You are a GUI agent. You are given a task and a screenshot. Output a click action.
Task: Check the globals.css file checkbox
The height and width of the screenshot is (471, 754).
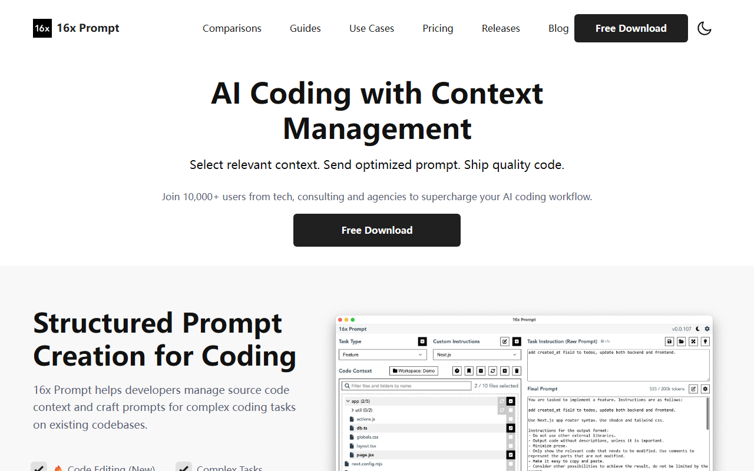pyautogui.click(x=511, y=437)
